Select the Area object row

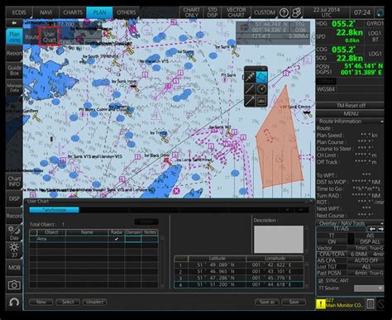pyautogui.click(x=93, y=239)
